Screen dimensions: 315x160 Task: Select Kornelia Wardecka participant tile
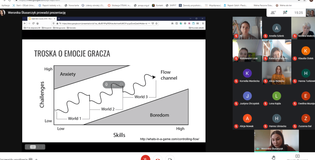pyautogui.click(x=247, y=73)
